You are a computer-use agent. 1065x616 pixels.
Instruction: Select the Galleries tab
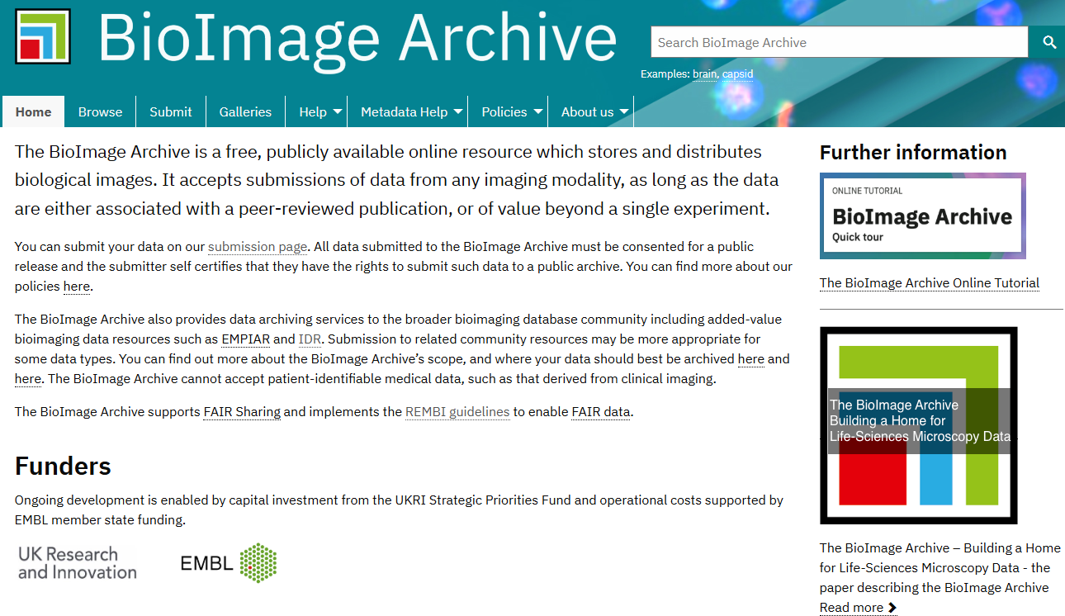click(245, 111)
